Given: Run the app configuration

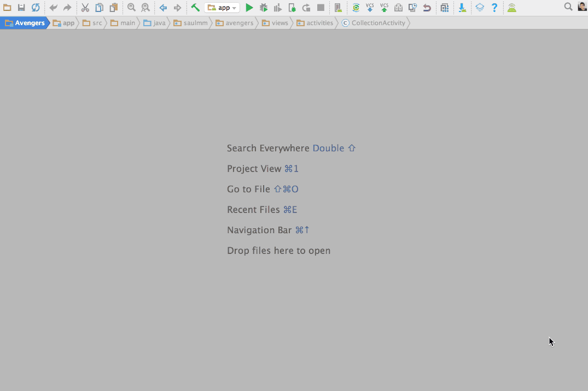Looking at the screenshot, I should [x=249, y=7].
